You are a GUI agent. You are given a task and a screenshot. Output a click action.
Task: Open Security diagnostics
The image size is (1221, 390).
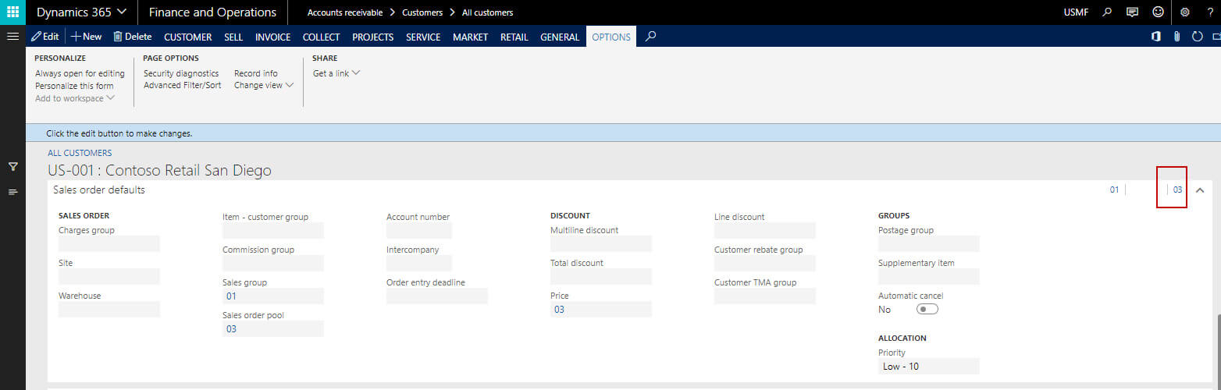[181, 73]
